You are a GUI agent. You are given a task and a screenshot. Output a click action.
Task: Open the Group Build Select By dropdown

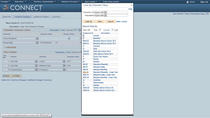37,43
